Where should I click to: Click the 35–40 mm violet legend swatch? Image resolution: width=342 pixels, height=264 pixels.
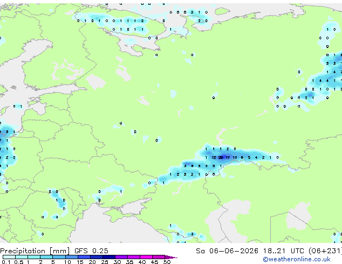coord(133,257)
